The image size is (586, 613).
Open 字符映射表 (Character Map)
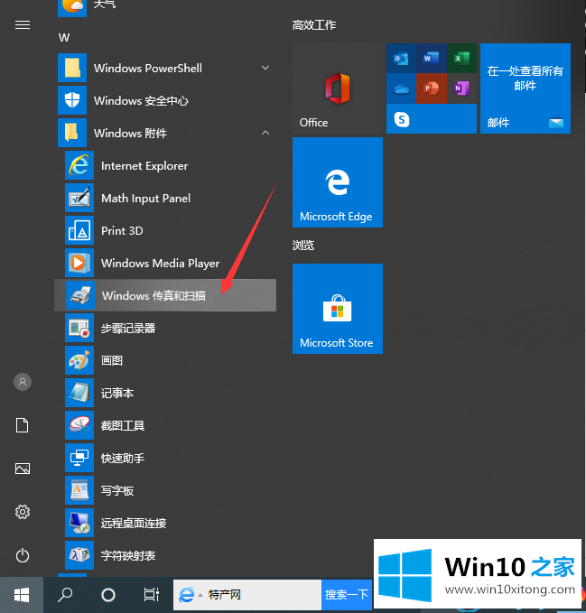[165, 555]
